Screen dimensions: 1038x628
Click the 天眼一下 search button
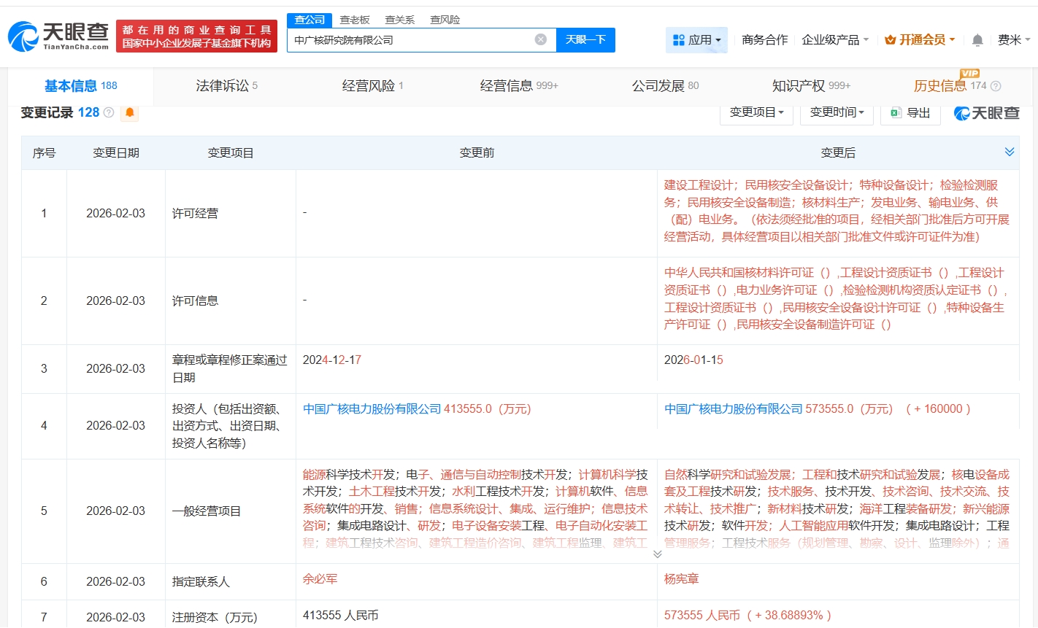tap(586, 40)
